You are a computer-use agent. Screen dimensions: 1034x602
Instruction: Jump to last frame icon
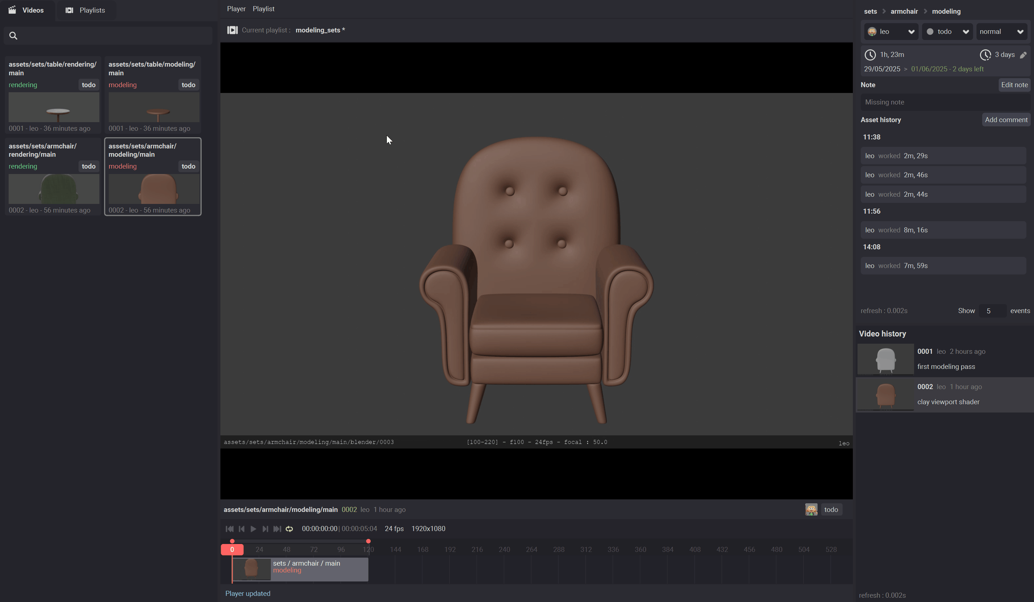pos(277,529)
